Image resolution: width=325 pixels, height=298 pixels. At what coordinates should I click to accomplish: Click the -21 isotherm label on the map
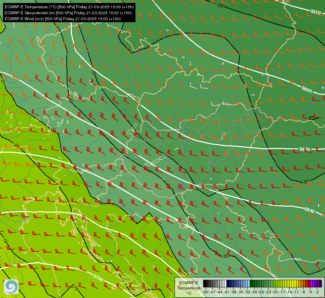coord(3,81)
